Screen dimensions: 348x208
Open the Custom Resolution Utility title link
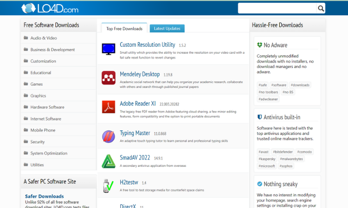click(148, 45)
